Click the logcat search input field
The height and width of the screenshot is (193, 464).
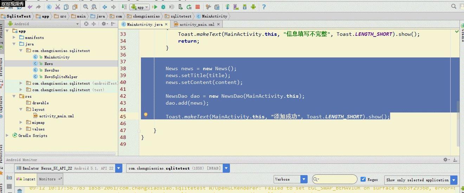pos(336,179)
